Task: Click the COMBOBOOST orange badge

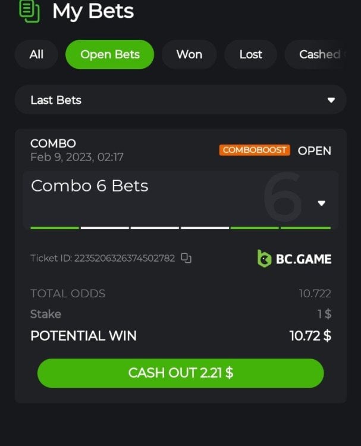Action: tap(255, 150)
